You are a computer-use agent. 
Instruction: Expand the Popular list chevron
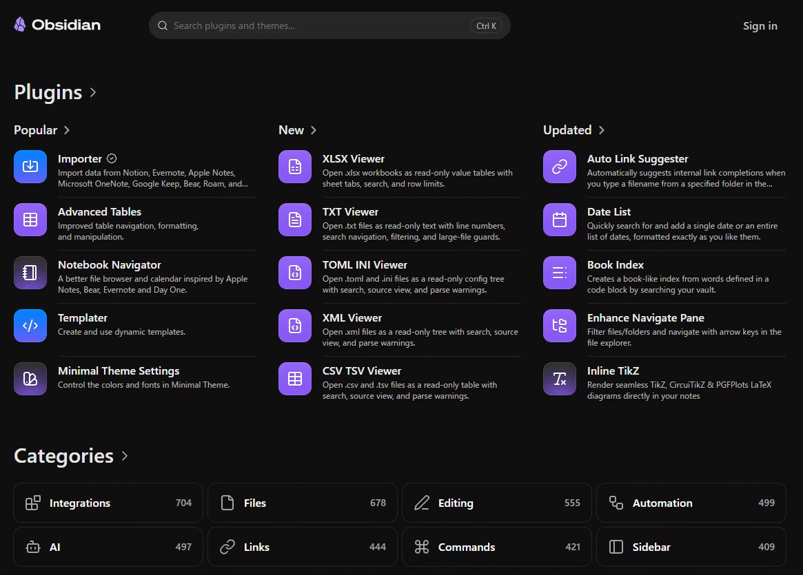(67, 130)
